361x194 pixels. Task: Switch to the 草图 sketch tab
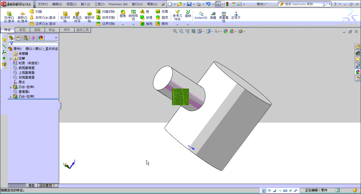coord(22,30)
